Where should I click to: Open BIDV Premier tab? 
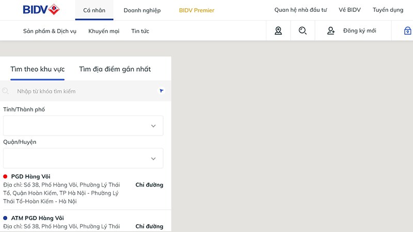197,10
